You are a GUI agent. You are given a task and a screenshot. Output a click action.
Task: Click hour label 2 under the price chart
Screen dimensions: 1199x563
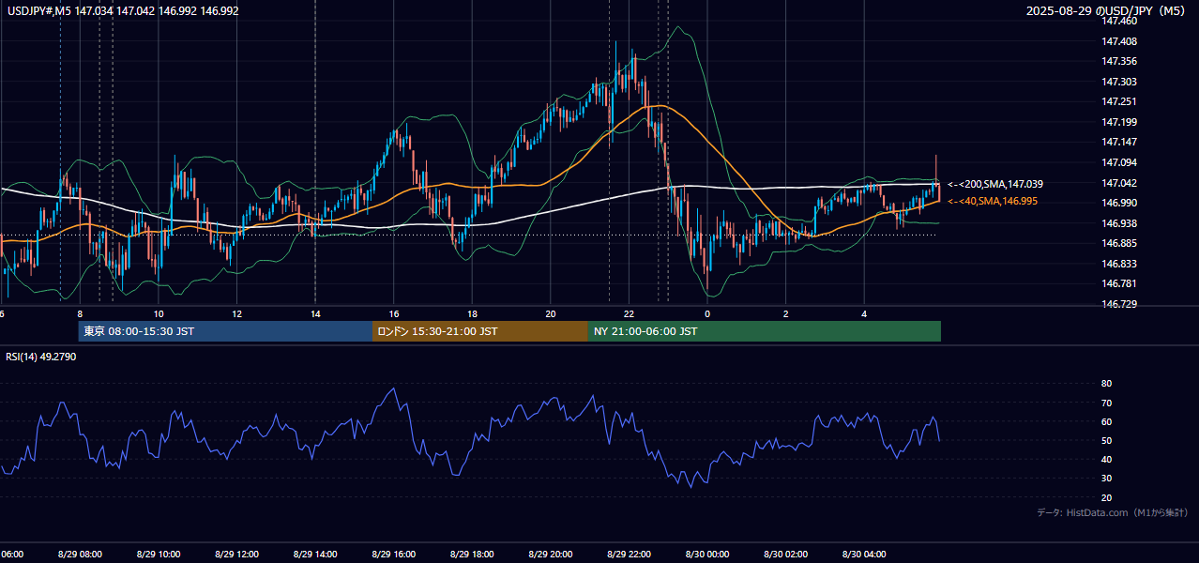click(786, 313)
